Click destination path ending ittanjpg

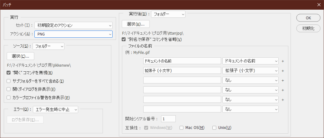pyautogui.click(x=153, y=33)
